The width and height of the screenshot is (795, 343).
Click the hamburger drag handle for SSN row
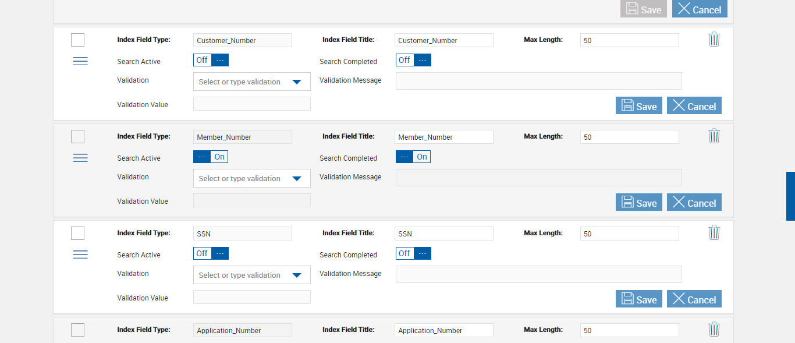(80, 254)
